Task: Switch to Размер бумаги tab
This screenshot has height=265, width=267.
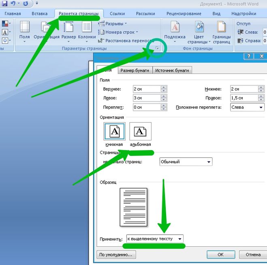Action: point(135,70)
